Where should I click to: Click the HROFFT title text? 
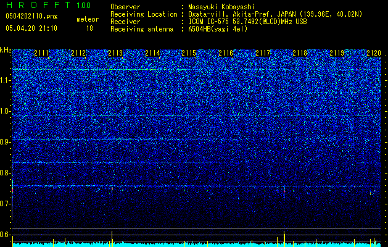point(38,5)
